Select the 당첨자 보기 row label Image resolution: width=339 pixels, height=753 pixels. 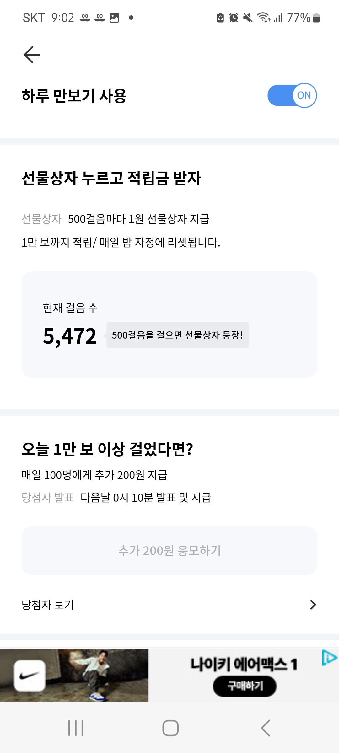coord(48,605)
